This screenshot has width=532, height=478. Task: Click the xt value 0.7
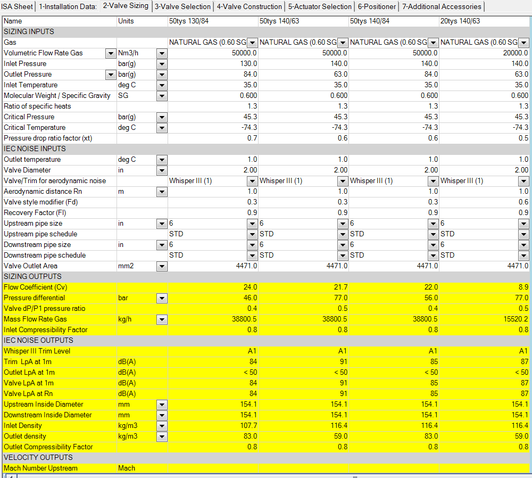point(213,138)
